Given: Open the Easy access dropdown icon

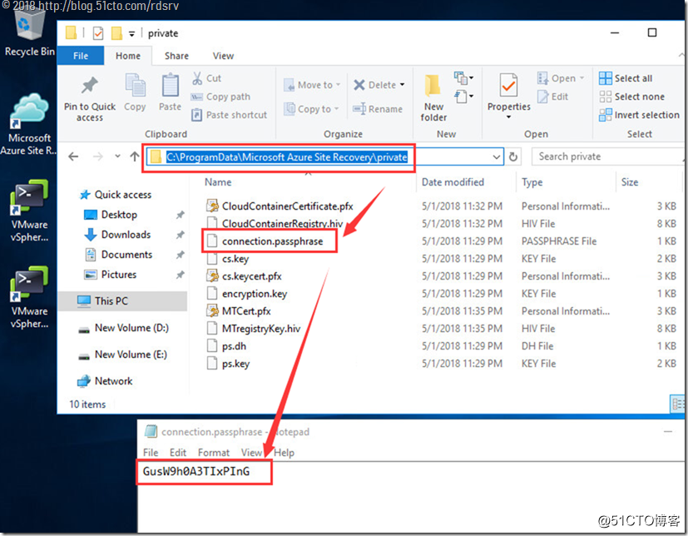Looking at the screenshot, I should 463,96.
